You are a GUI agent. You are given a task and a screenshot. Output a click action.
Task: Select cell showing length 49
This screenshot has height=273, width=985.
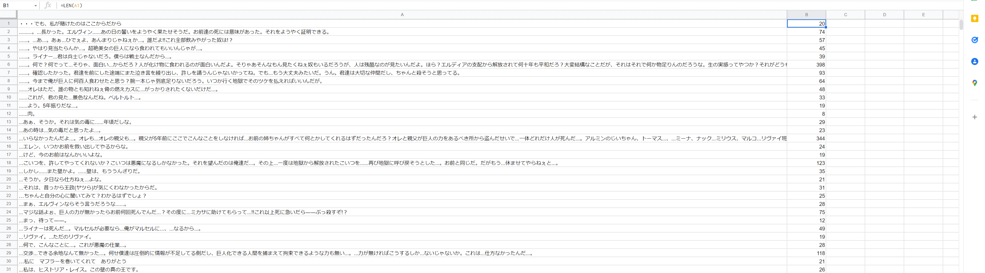pos(806,228)
